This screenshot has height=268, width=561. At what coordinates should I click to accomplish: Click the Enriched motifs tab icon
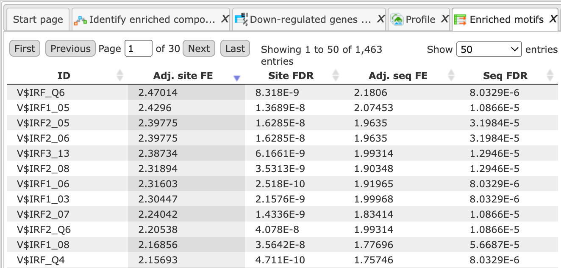[460, 19]
